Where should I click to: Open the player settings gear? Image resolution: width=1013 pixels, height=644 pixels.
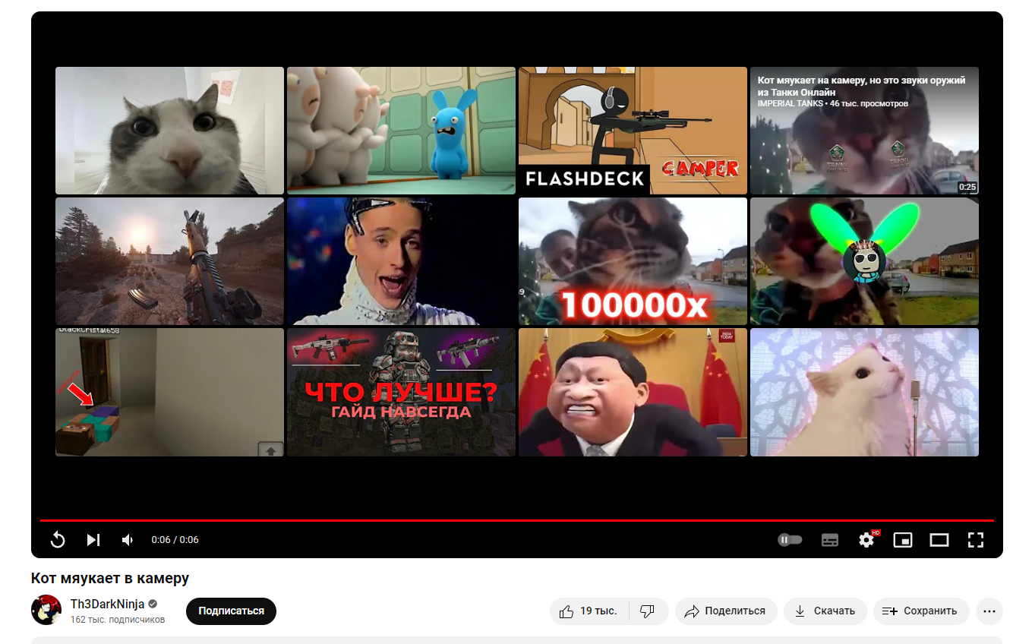(x=866, y=540)
